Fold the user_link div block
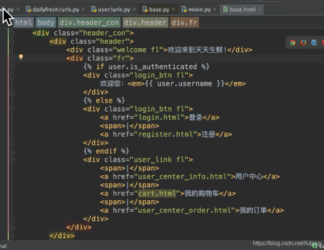Viewport: 324px width, 250px height. click(x=12, y=160)
